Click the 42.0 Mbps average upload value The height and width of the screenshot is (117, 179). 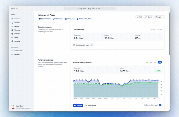(124, 71)
